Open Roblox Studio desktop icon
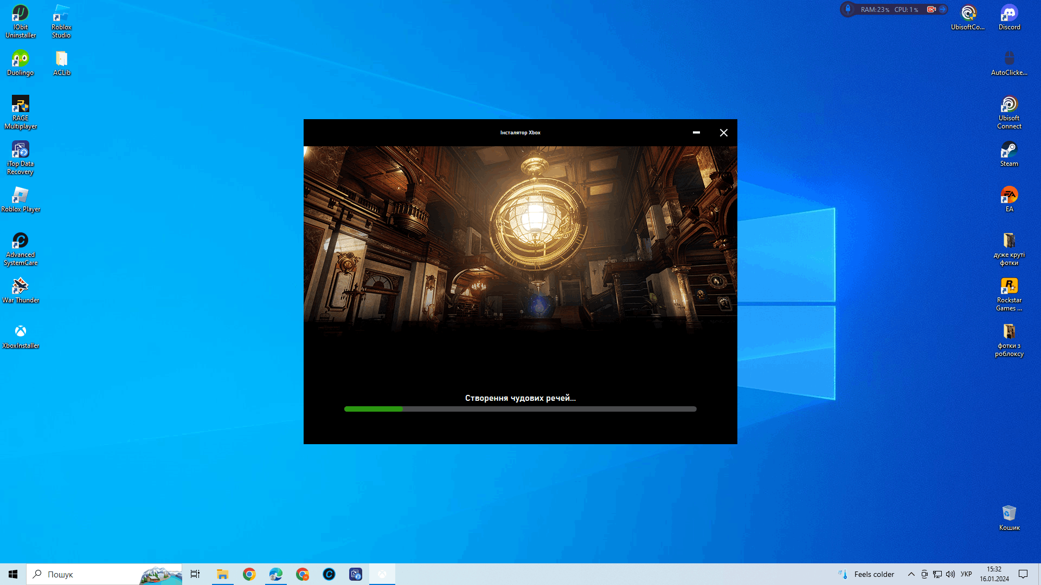Screen dimensions: 1041x585 [61, 22]
